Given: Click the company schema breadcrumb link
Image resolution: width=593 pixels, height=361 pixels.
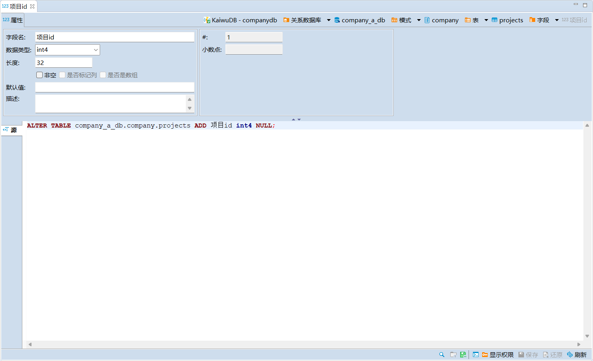Looking at the screenshot, I should 441,20.
